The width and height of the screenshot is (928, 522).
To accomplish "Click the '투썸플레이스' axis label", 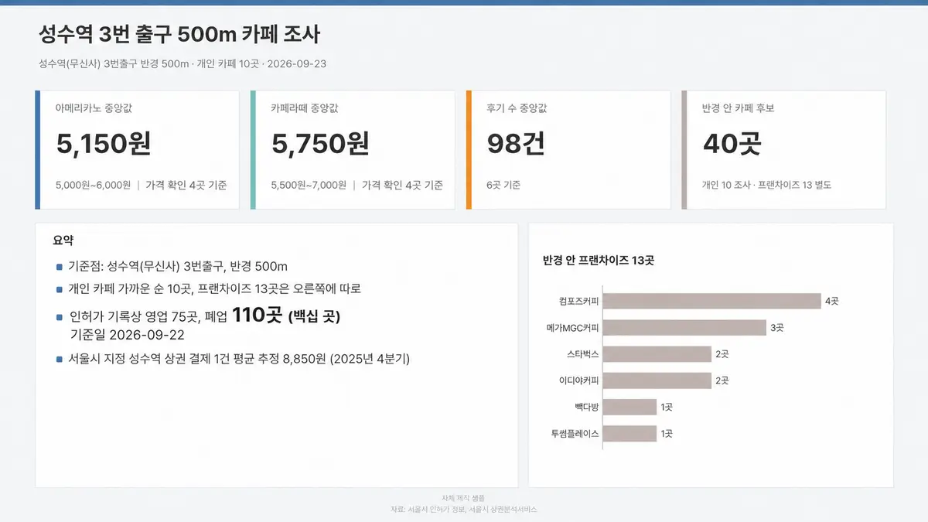I will pos(575,434).
